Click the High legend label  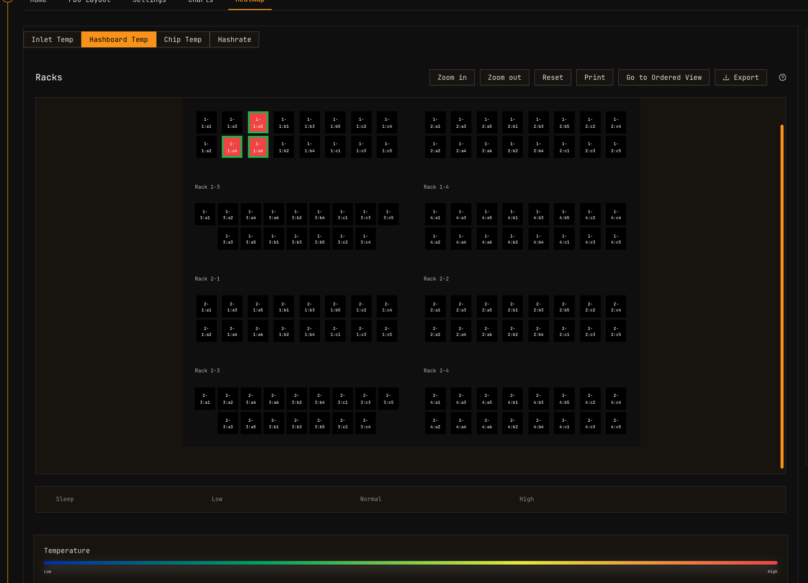coord(526,499)
